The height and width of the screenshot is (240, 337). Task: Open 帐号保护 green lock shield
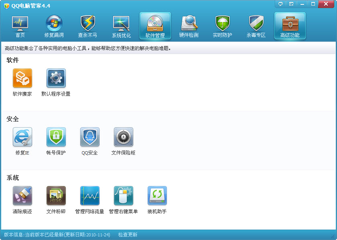tap(56, 137)
